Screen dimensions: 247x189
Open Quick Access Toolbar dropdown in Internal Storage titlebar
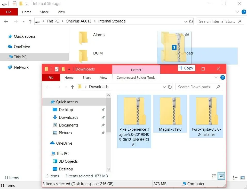point(27,4)
